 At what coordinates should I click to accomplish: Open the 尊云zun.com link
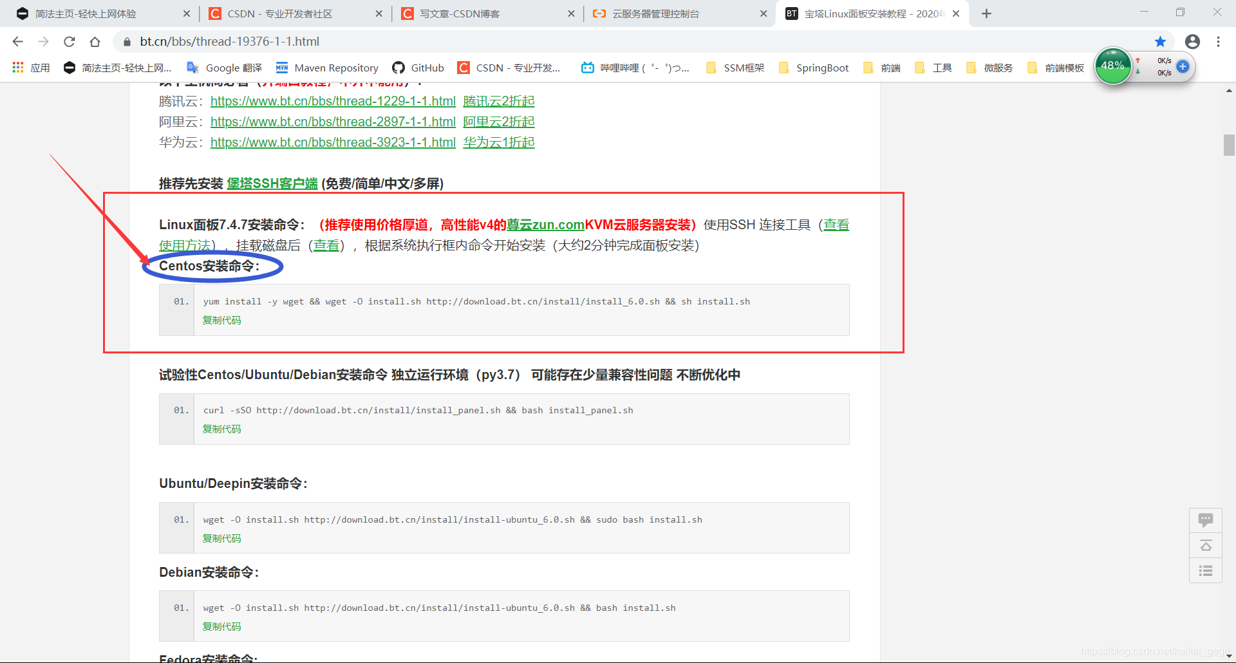pyautogui.click(x=545, y=225)
